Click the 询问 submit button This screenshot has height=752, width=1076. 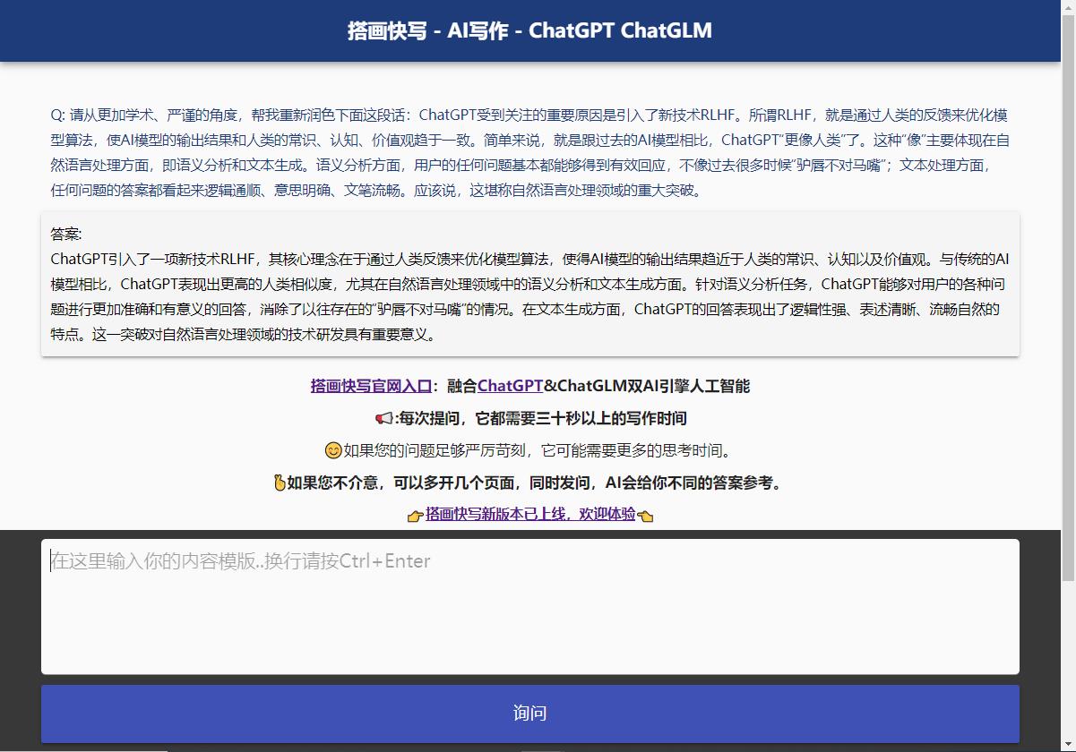[x=530, y=714]
